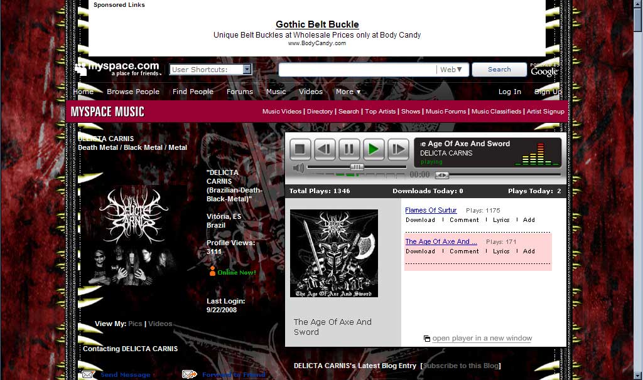Click Subscribe to this Blog link
Image resolution: width=643 pixels, height=380 pixels.
coord(462,366)
